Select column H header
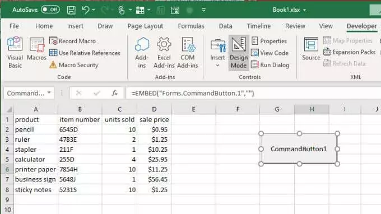The image size is (381, 214). coord(312,109)
